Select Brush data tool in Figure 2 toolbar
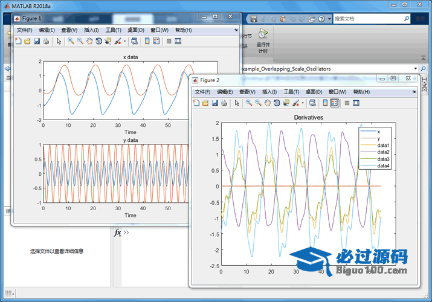The image size is (432, 302). (x=295, y=103)
